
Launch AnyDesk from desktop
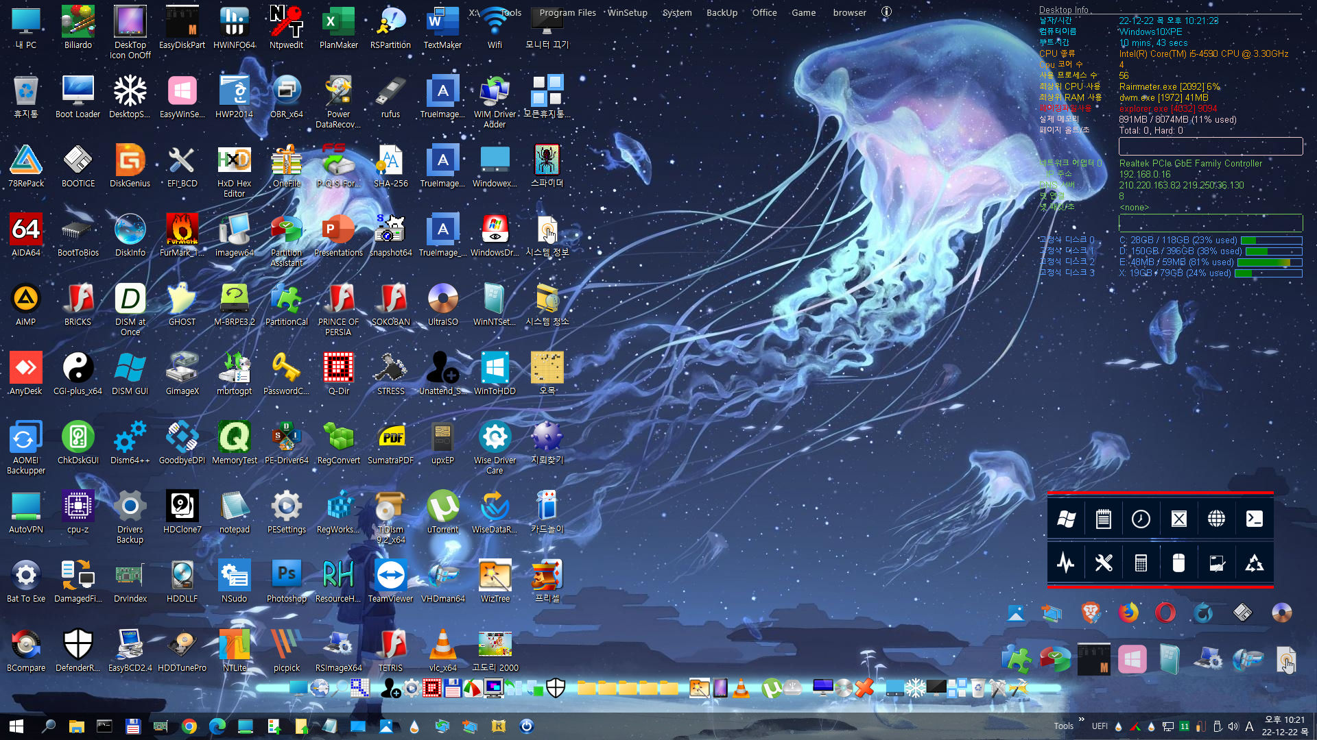[x=26, y=373]
